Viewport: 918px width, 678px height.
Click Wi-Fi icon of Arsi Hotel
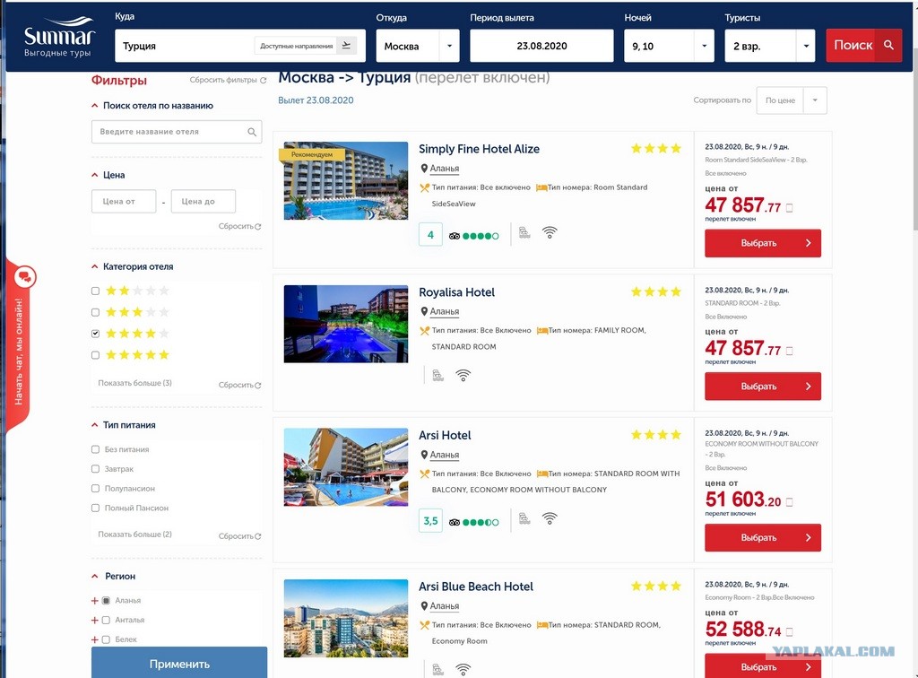pyautogui.click(x=550, y=518)
